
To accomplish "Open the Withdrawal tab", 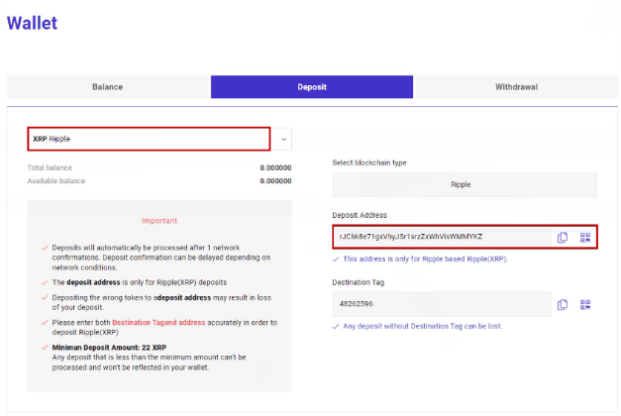I will coord(516,87).
